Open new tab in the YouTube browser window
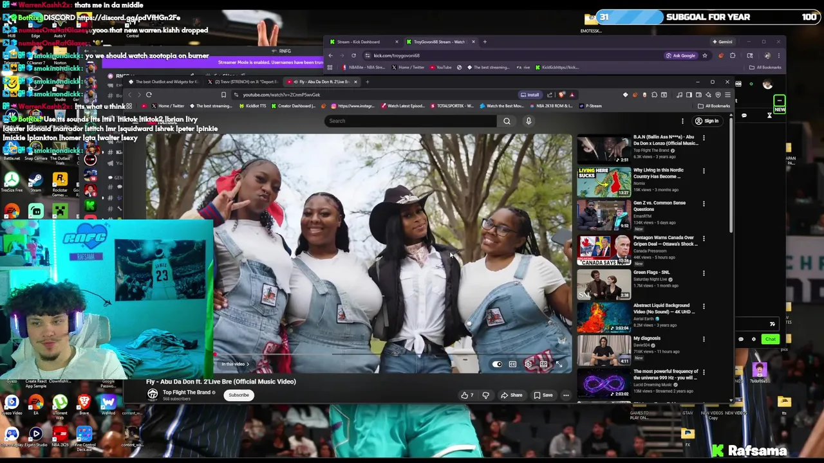This screenshot has width=824, height=463. click(x=368, y=82)
